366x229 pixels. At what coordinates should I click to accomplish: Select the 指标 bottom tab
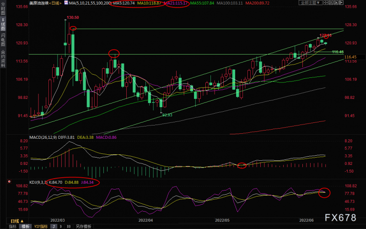tap(12, 226)
